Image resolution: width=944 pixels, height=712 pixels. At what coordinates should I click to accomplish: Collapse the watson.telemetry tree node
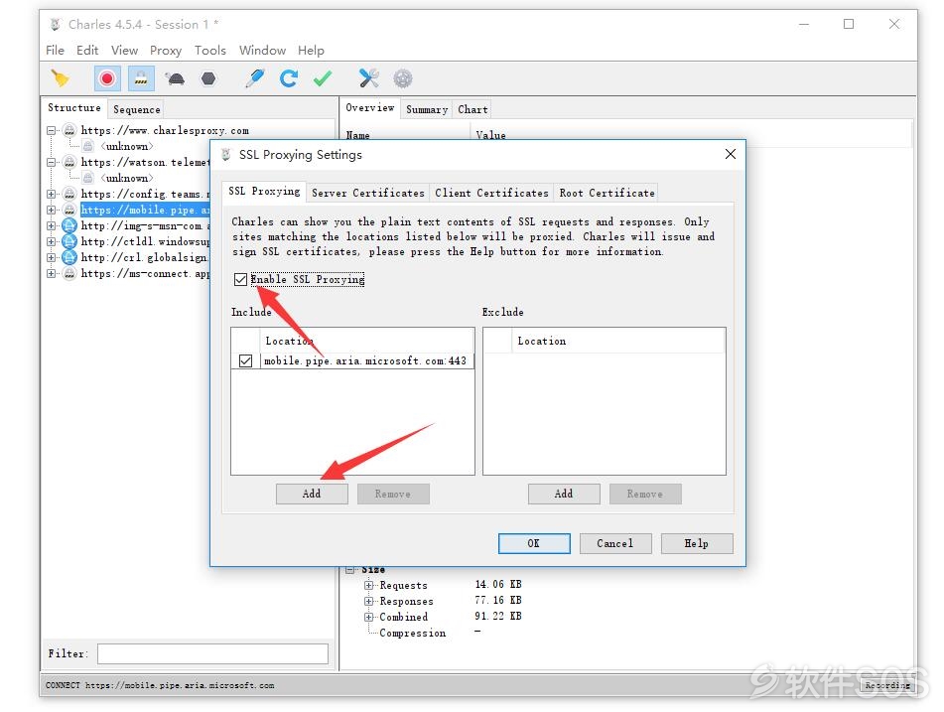[x=52, y=162]
